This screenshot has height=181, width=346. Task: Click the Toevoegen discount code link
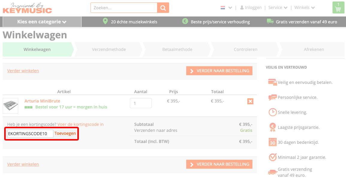pos(65,133)
